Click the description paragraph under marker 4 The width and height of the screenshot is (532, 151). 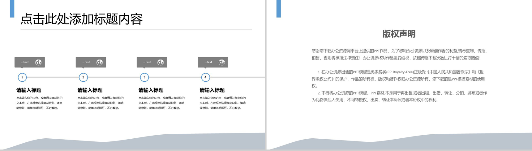pyautogui.click(x=223, y=103)
